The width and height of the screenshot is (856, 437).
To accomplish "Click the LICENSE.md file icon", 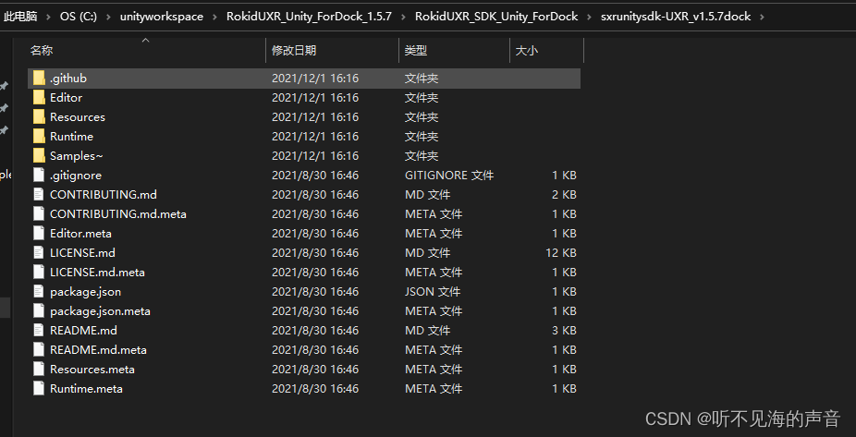I will 38,252.
